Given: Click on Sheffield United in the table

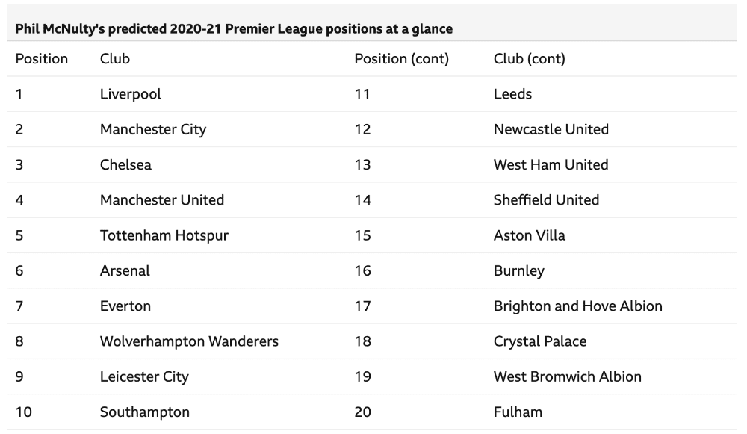Looking at the screenshot, I should (547, 200).
